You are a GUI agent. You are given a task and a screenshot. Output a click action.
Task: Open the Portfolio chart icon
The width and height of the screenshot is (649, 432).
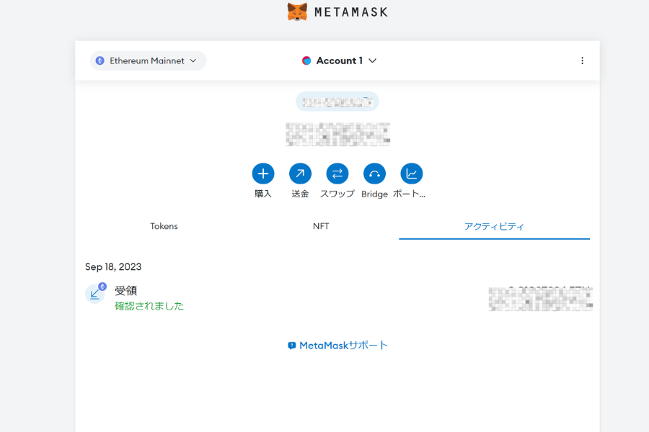tap(411, 174)
